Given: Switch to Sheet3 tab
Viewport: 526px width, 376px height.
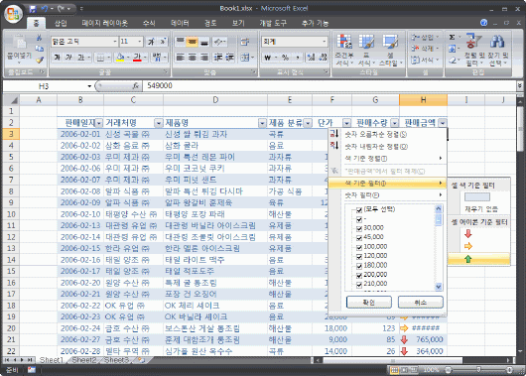Looking at the screenshot, I should tap(116, 360).
